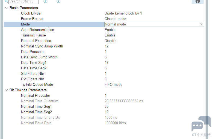The height and width of the screenshot is (139, 213).
Task: Click the Search (Ctrl+F) input field
Action: (x=24, y=1)
